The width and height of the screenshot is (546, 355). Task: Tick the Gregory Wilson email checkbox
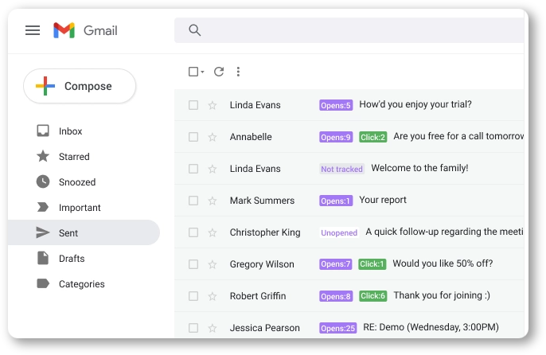[x=193, y=264]
